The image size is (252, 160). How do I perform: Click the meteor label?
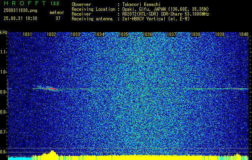(x=57, y=12)
